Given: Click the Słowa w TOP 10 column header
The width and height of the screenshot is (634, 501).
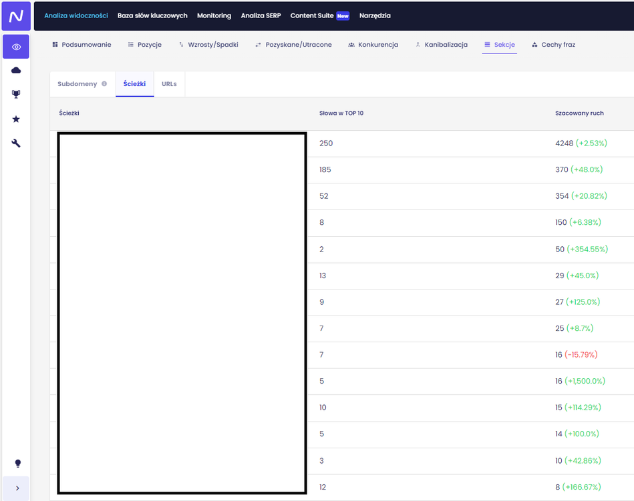Looking at the screenshot, I should click(x=341, y=113).
